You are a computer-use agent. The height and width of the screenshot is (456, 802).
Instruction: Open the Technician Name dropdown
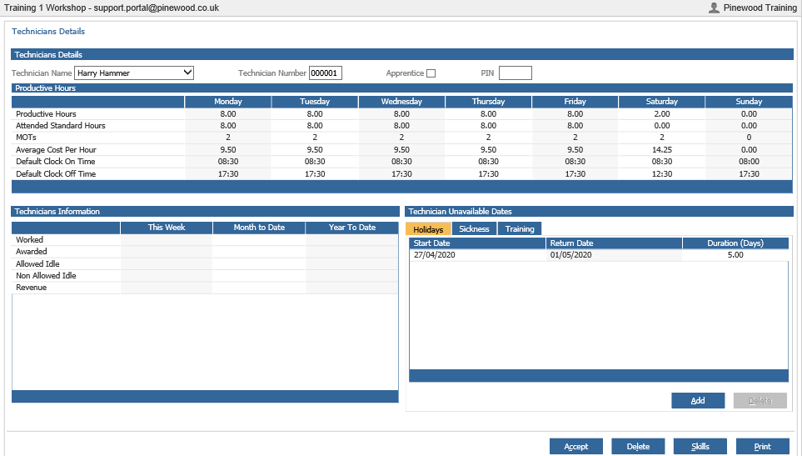click(134, 73)
